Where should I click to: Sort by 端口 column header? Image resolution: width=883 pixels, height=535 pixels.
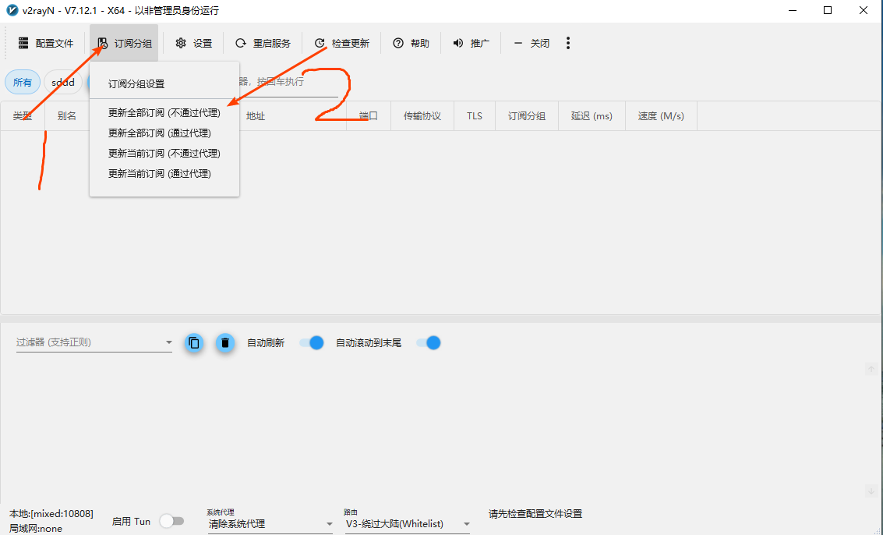point(369,116)
